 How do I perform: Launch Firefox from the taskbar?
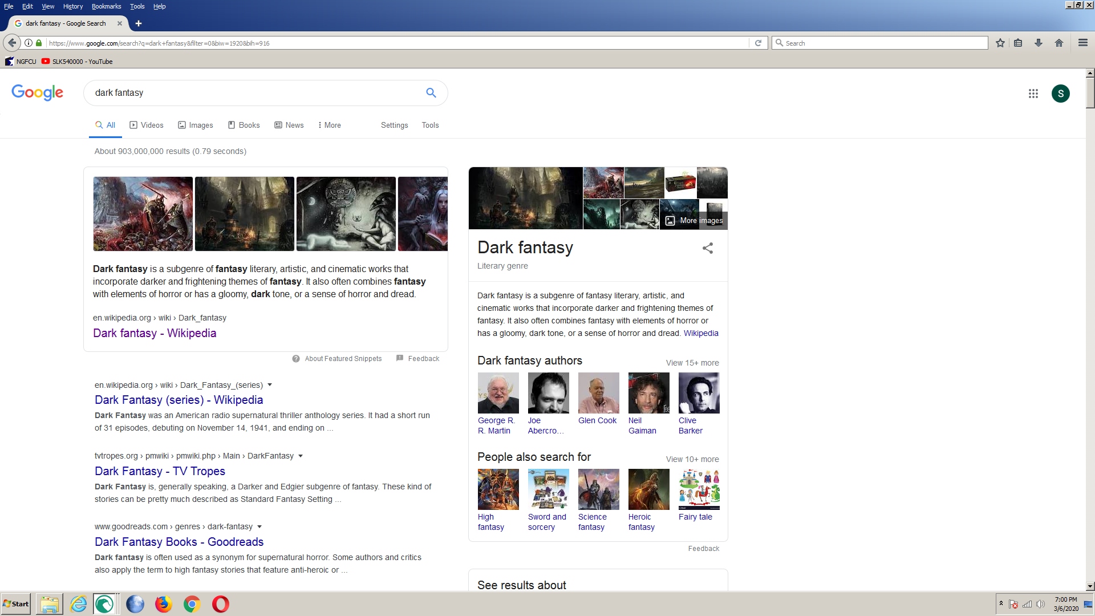click(x=164, y=604)
